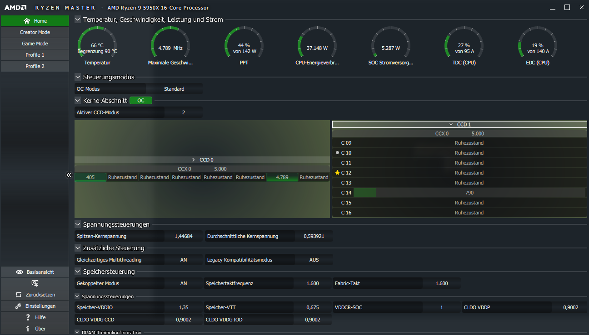The width and height of the screenshot is (589, 335).
Task: Click CCD 0 core bar showing 4.789
Action: [x=282, y=177]
